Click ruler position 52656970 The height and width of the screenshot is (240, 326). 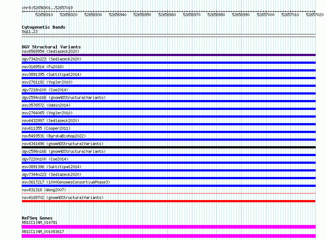tap(192, 15)
